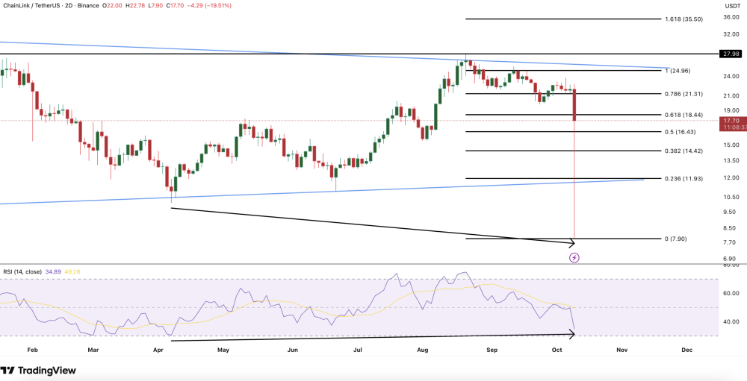
Task: Click the Jul label on time axis
Action: point(358,350)
